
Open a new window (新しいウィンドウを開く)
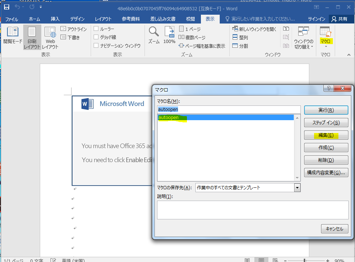254,29
